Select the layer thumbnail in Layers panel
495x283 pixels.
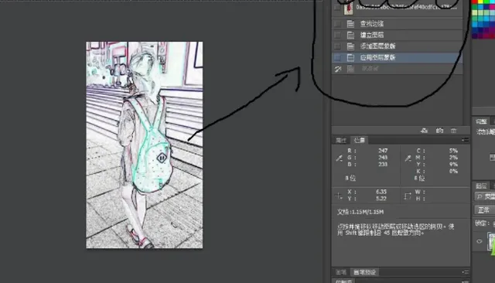[x=492, y=242]
